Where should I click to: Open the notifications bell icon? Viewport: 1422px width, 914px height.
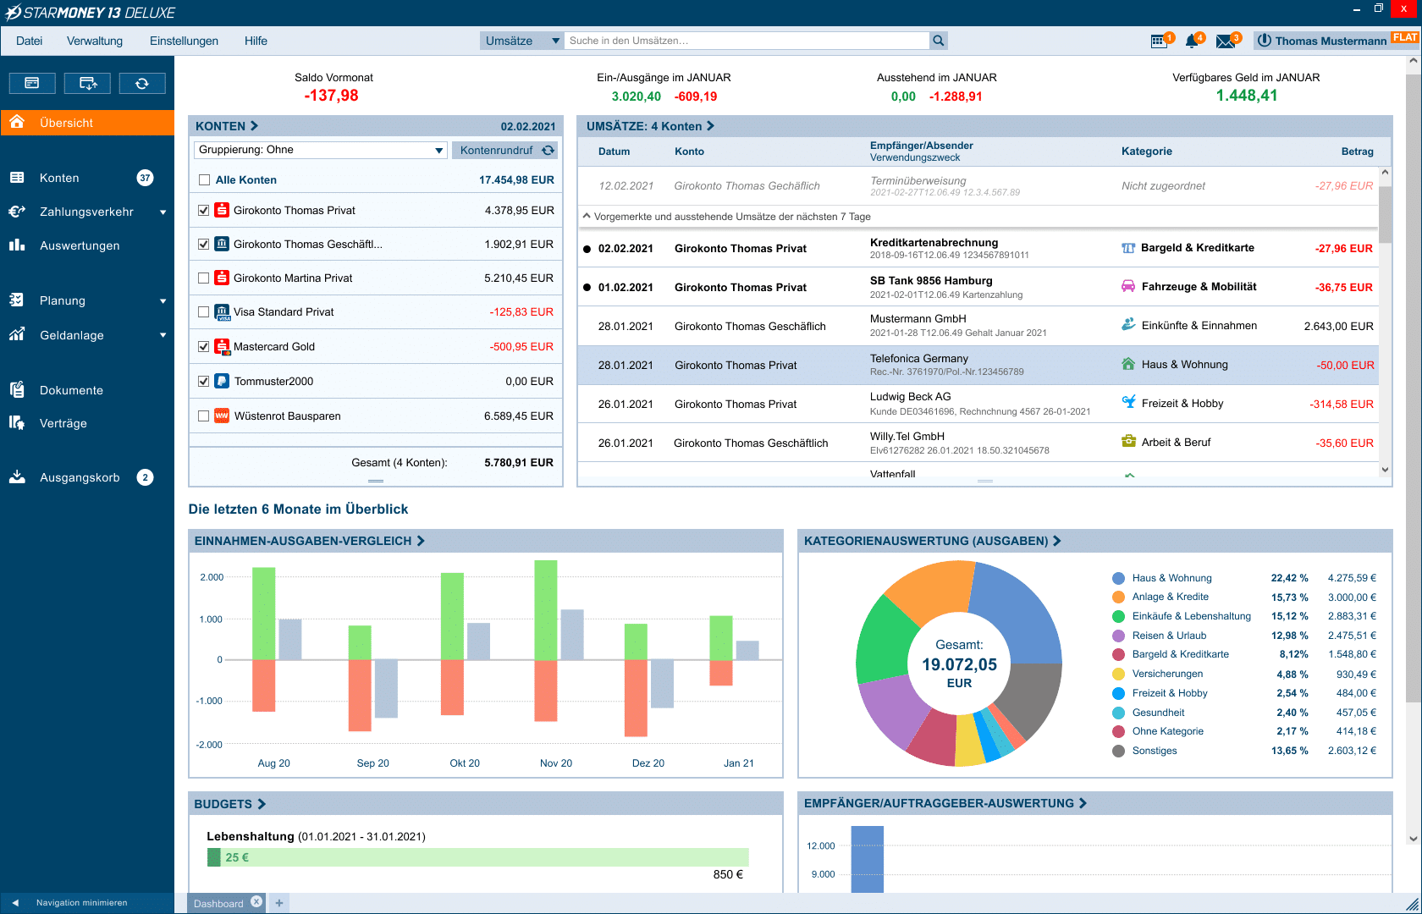[1193, 41]
